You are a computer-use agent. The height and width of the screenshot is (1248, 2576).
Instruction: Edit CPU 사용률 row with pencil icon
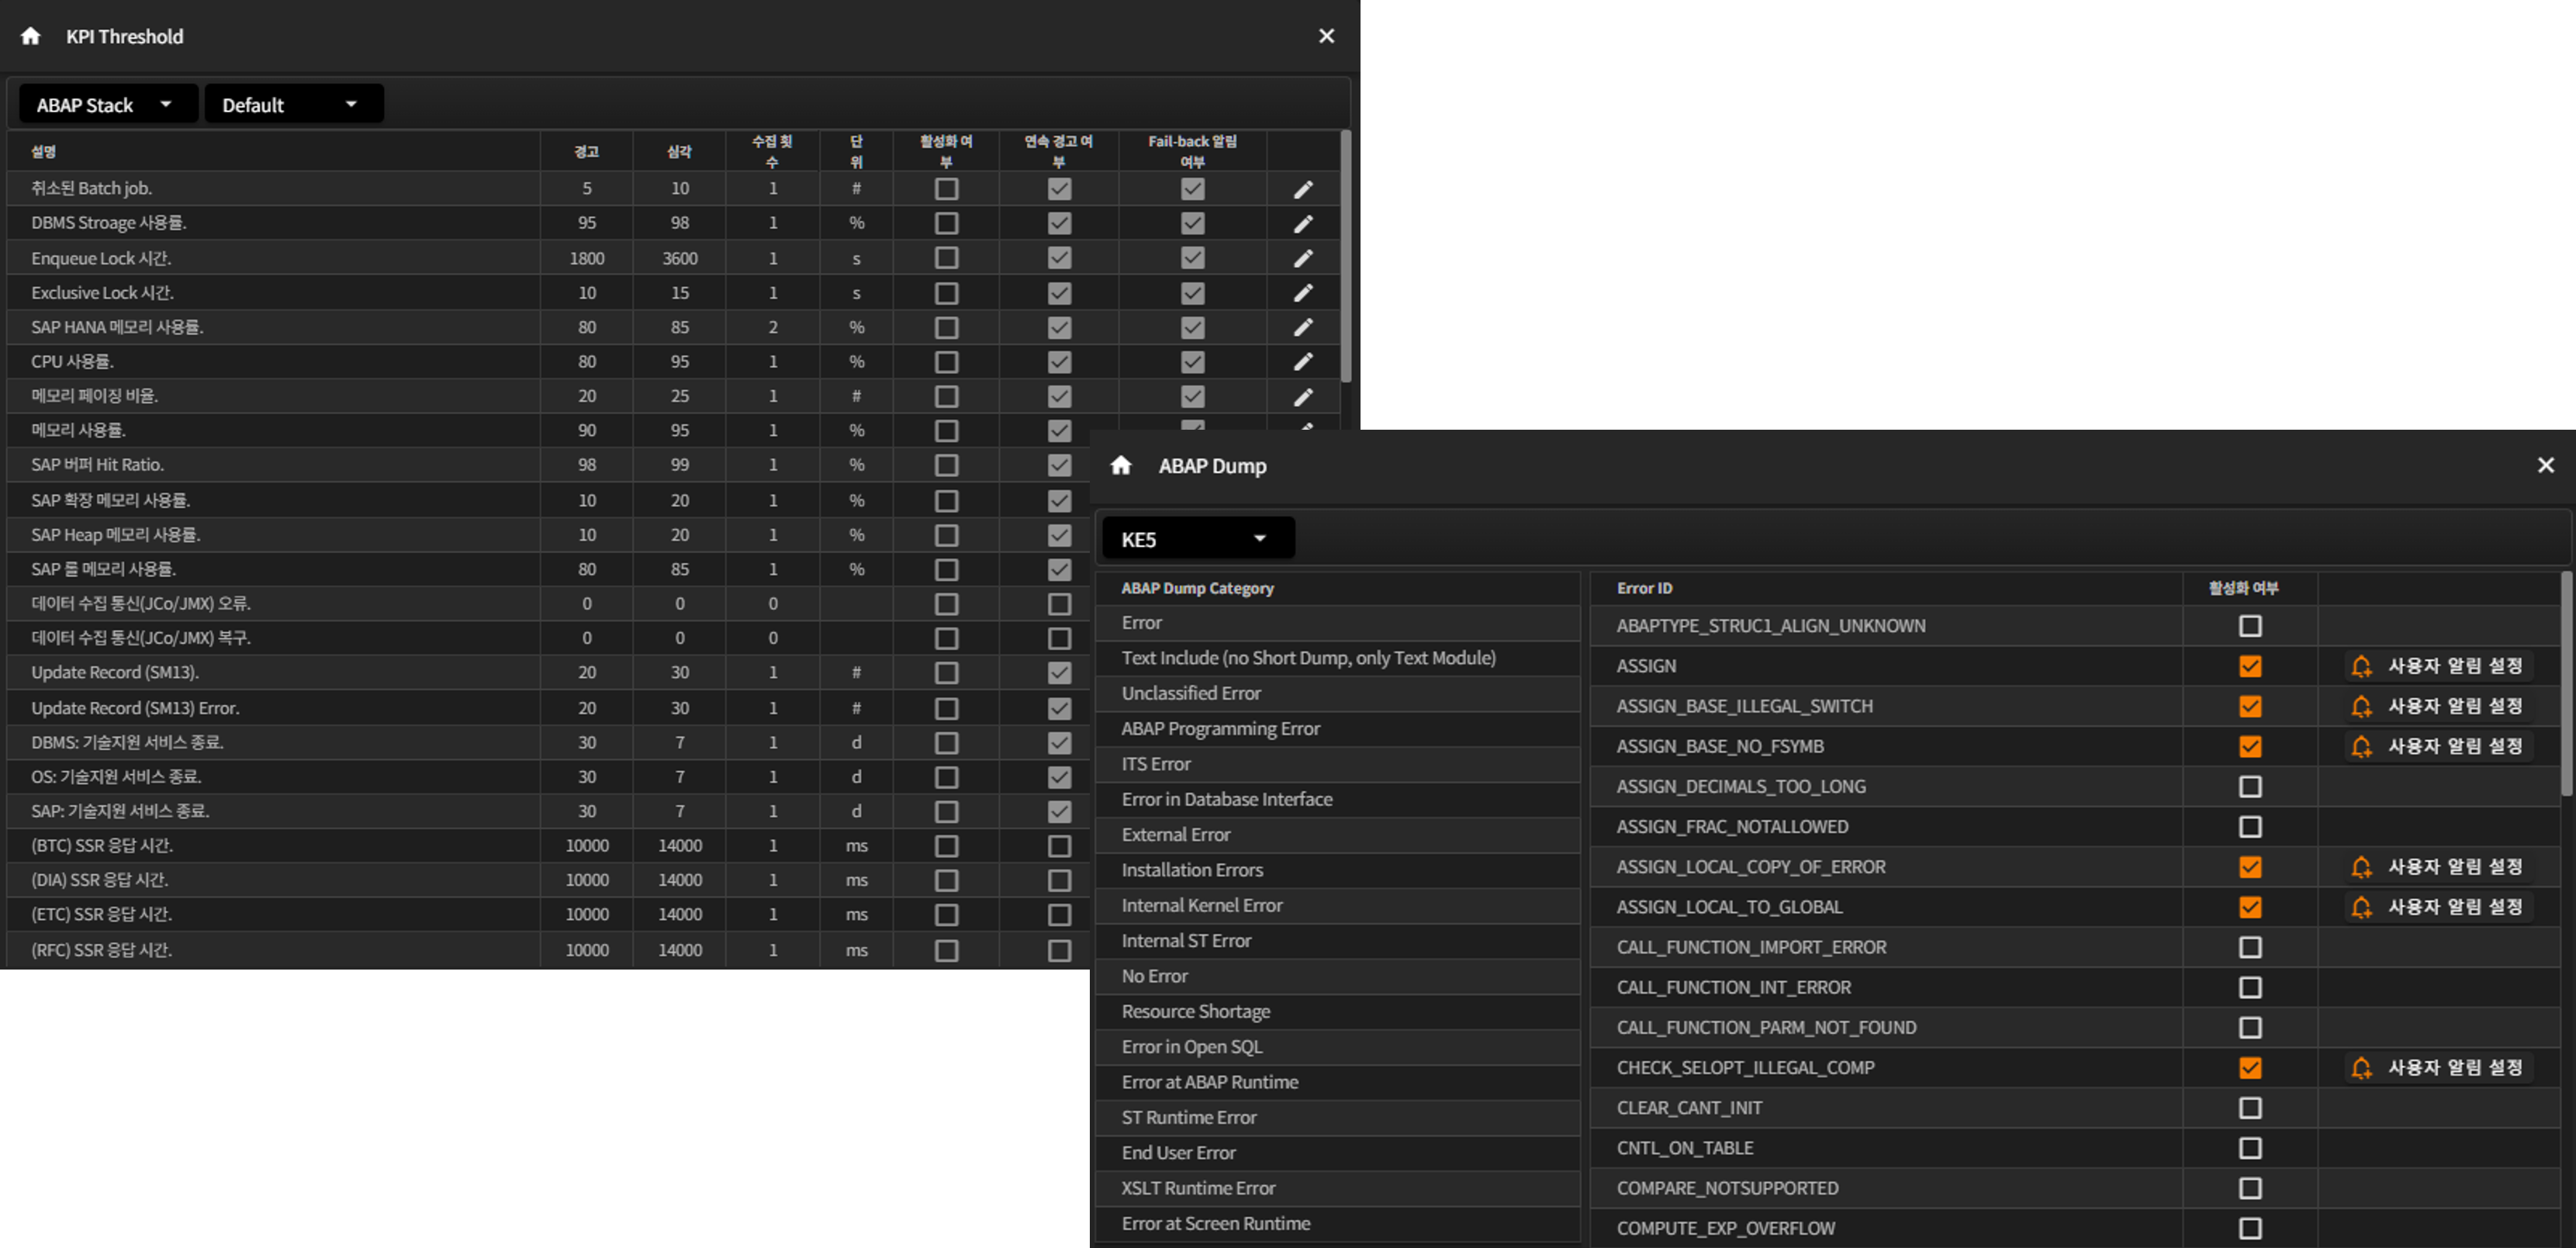tap(1303, 361)
